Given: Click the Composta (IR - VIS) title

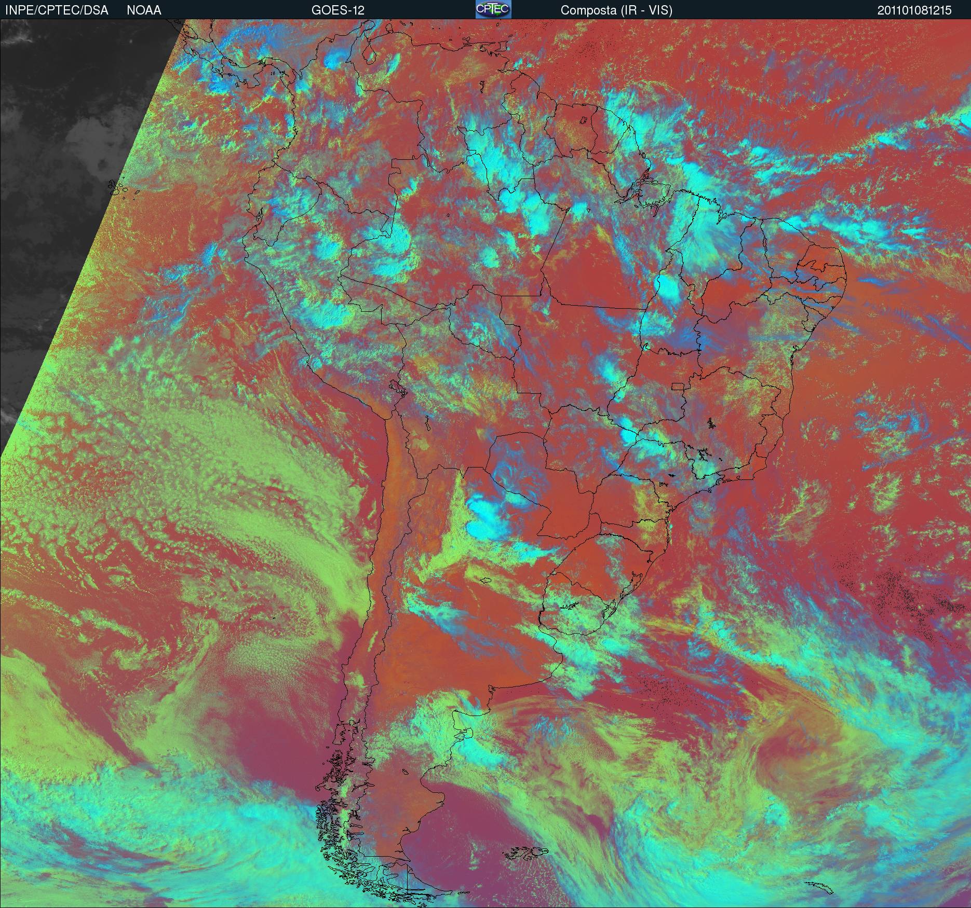Looking at the screenshot, I should click(616, 10).
